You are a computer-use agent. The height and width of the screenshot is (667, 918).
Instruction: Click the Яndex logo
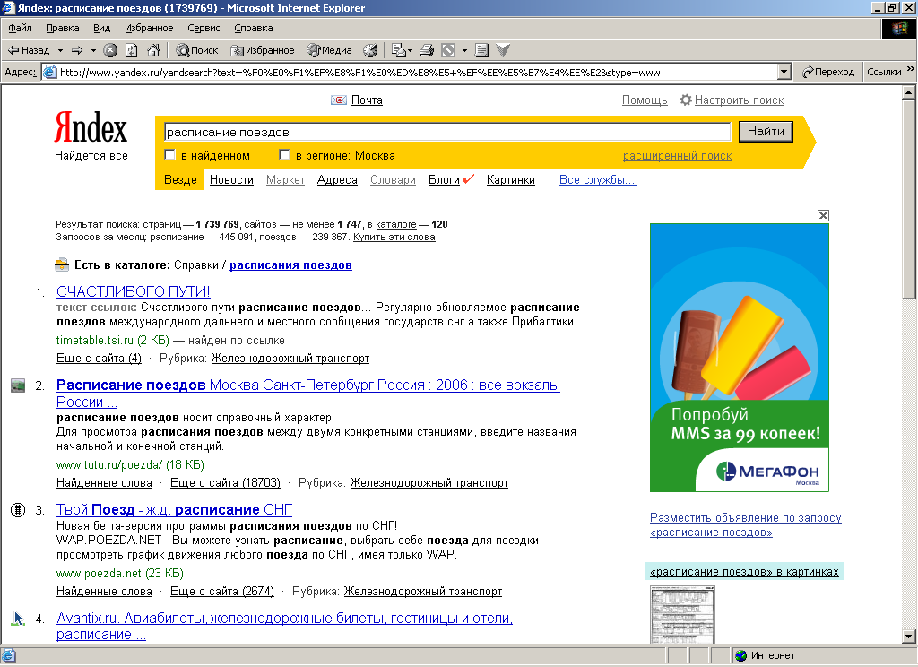pyautogui.click(x=91, y=127)
